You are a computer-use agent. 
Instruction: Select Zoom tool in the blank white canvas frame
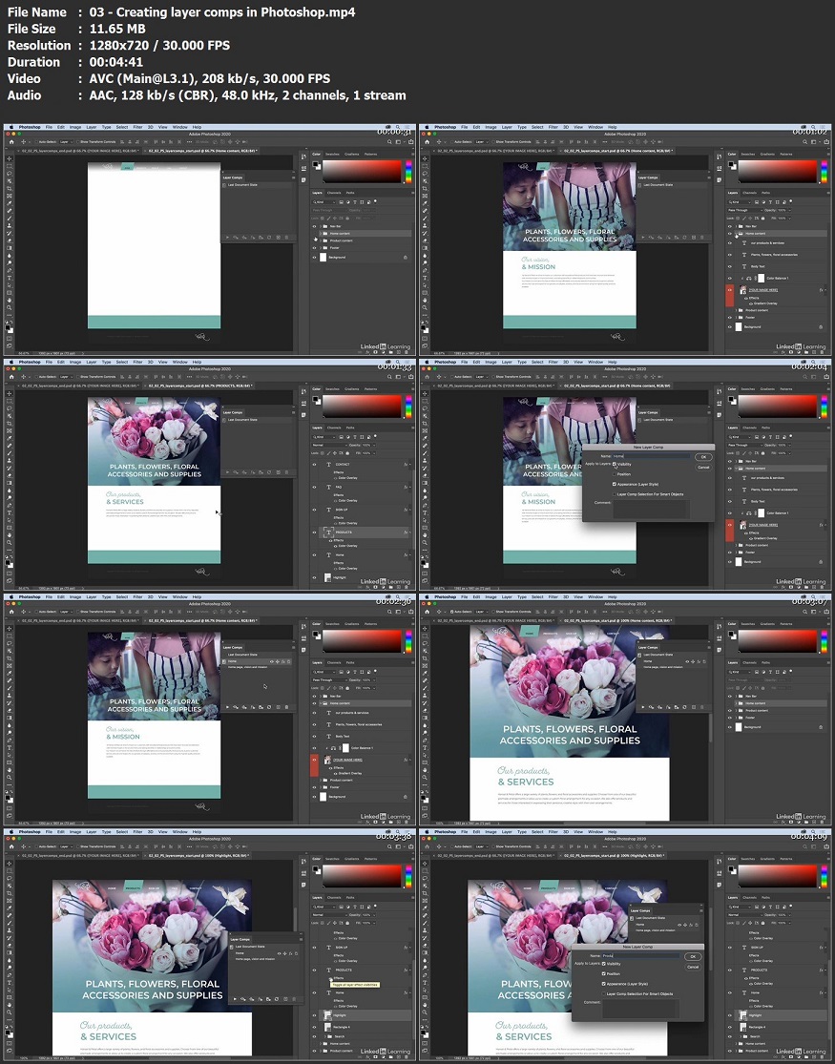(10, 310)
